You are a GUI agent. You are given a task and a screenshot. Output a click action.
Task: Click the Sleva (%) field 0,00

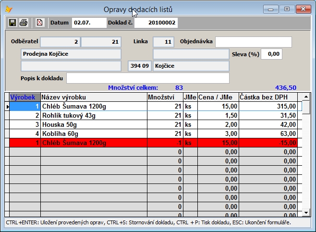click(271, 54)
